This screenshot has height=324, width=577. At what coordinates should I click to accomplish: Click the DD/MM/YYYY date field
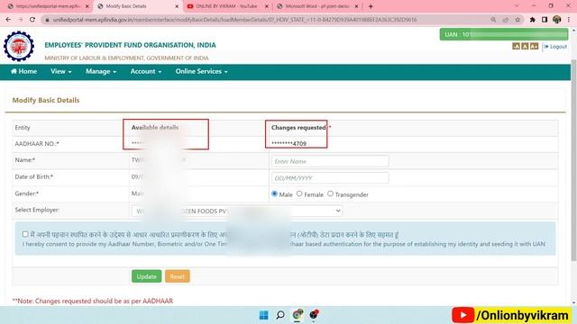pyautogui.click(x=330, y=178)
